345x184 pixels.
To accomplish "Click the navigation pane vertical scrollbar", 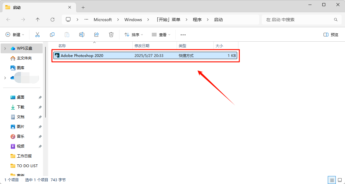I will [45, 82].
